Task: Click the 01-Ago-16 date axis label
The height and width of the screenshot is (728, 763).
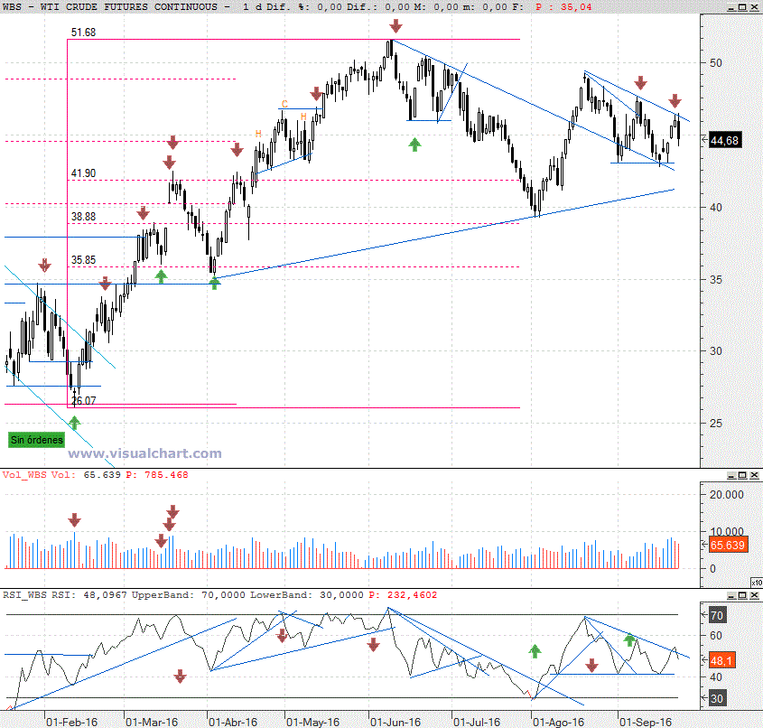Action: pyautogui.click(x=558, y=723)
